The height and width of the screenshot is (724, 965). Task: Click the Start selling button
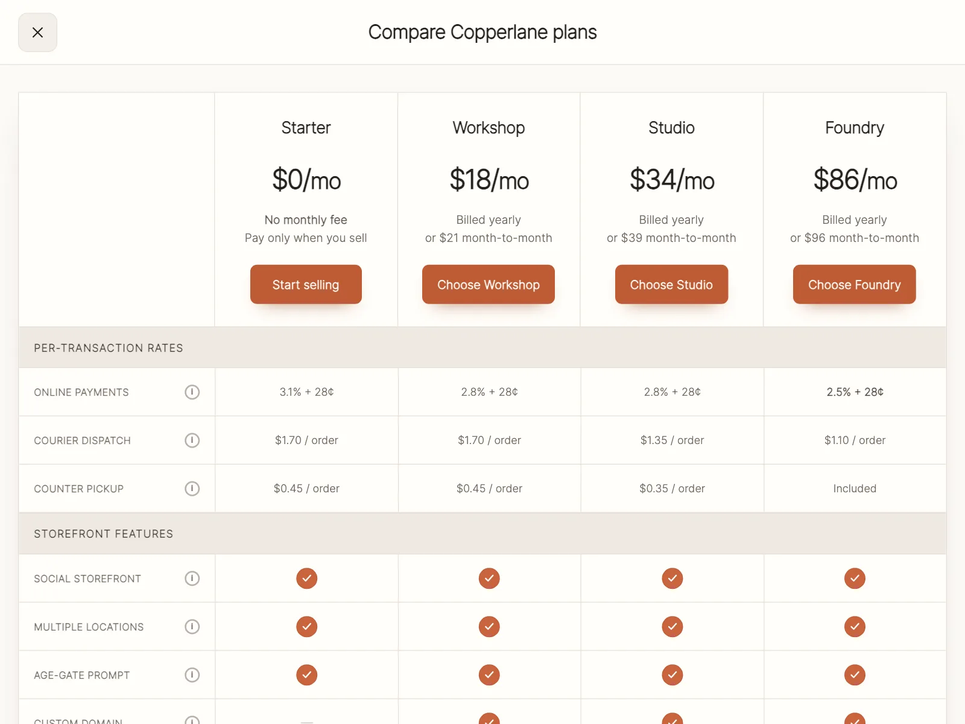point(306,284)
